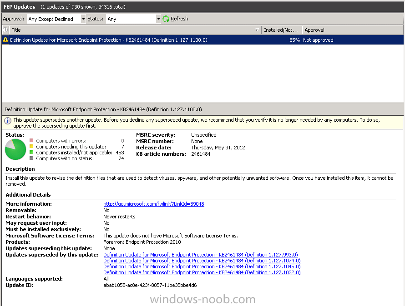Click the Languages supported value All
Screen dimensions: 405x306
tap(106, 279)
